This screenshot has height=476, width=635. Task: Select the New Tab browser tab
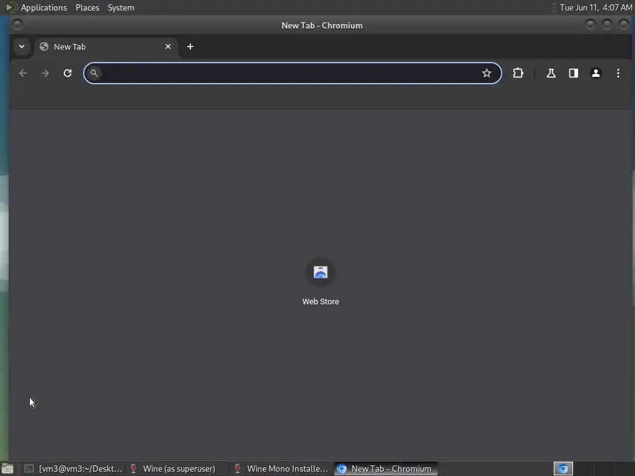point(105,47)
